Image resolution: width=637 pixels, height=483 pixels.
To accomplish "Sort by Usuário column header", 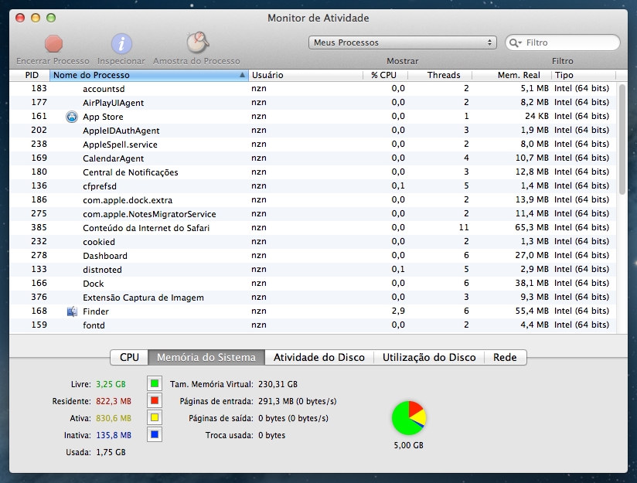I will [x=305, y=75].
